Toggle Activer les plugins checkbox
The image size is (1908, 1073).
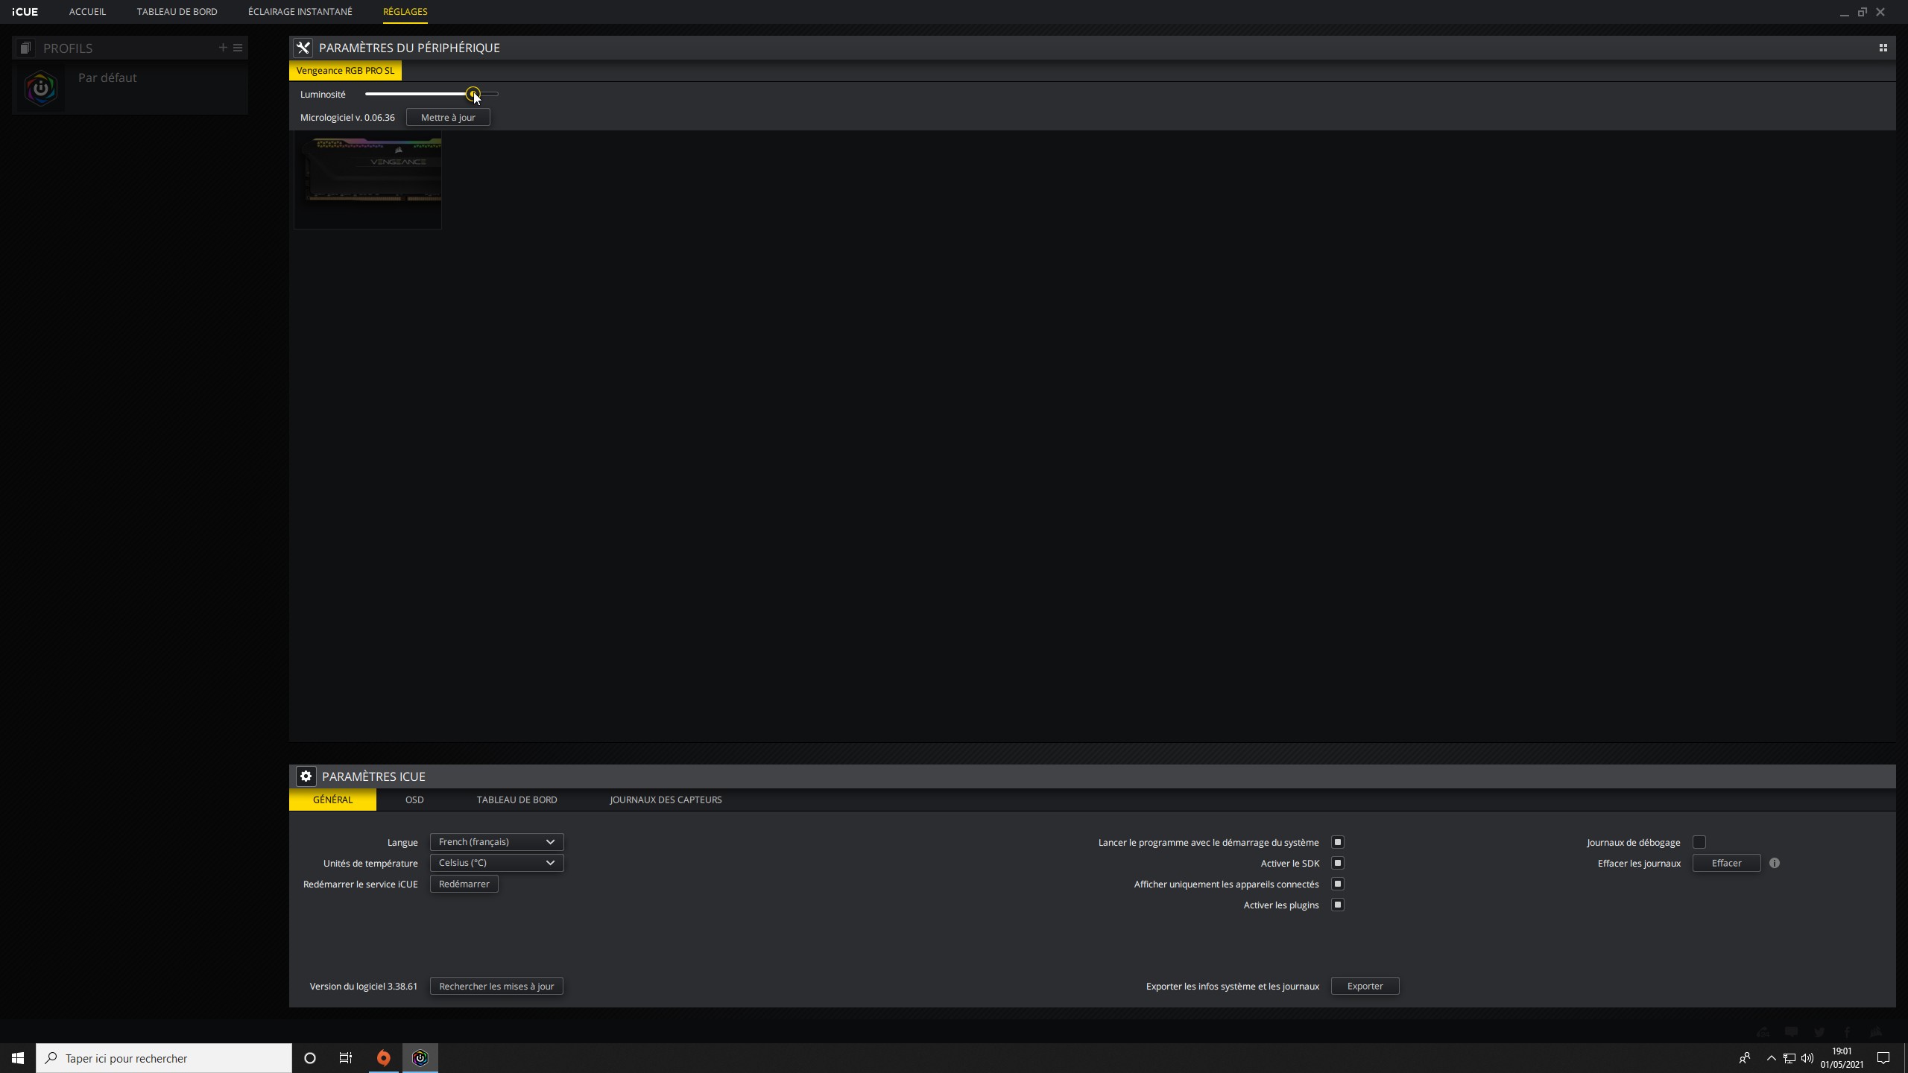pos(1338,905)
